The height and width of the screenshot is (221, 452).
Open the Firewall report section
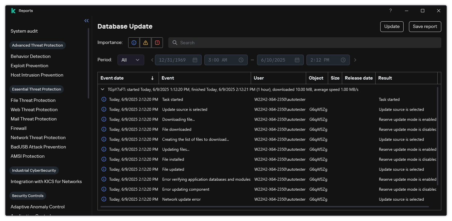[18, 128]
